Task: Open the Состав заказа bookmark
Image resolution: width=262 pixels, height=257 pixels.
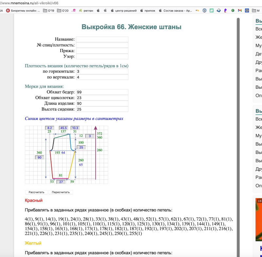Action: [x=176, y=10]
